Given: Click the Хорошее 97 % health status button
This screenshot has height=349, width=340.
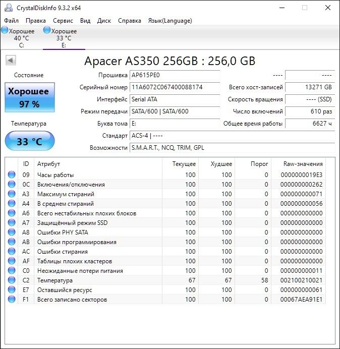Looking at the screenshot, I should [30, 97].
